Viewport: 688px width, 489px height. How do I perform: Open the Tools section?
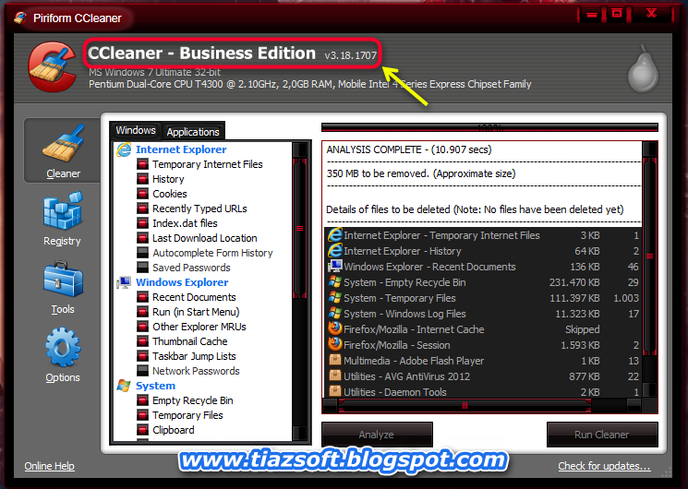point(63,288)
